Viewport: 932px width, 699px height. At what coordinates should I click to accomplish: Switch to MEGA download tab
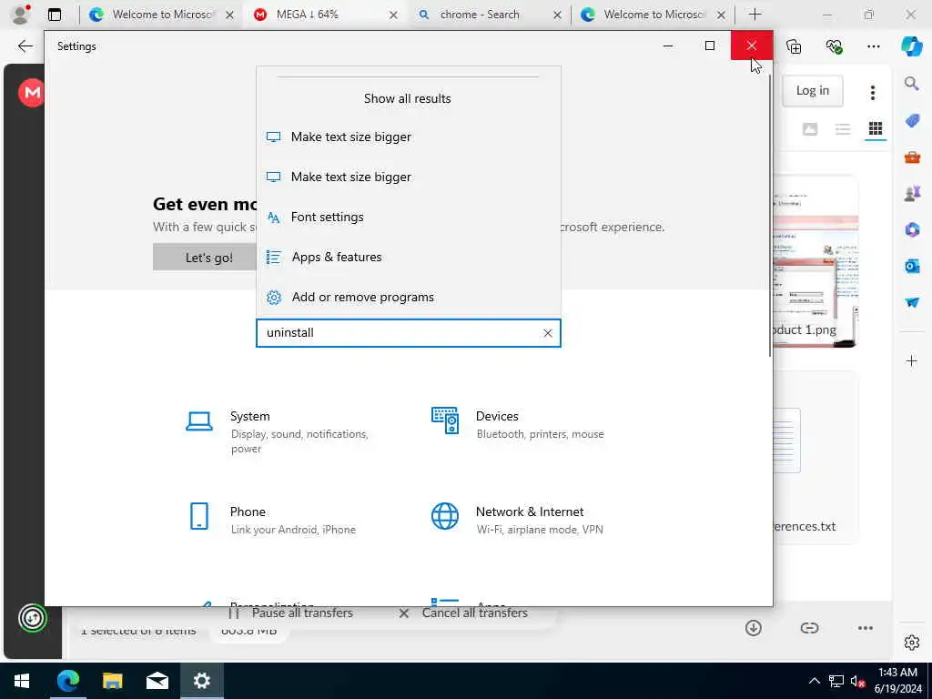(x=326, y=15)
